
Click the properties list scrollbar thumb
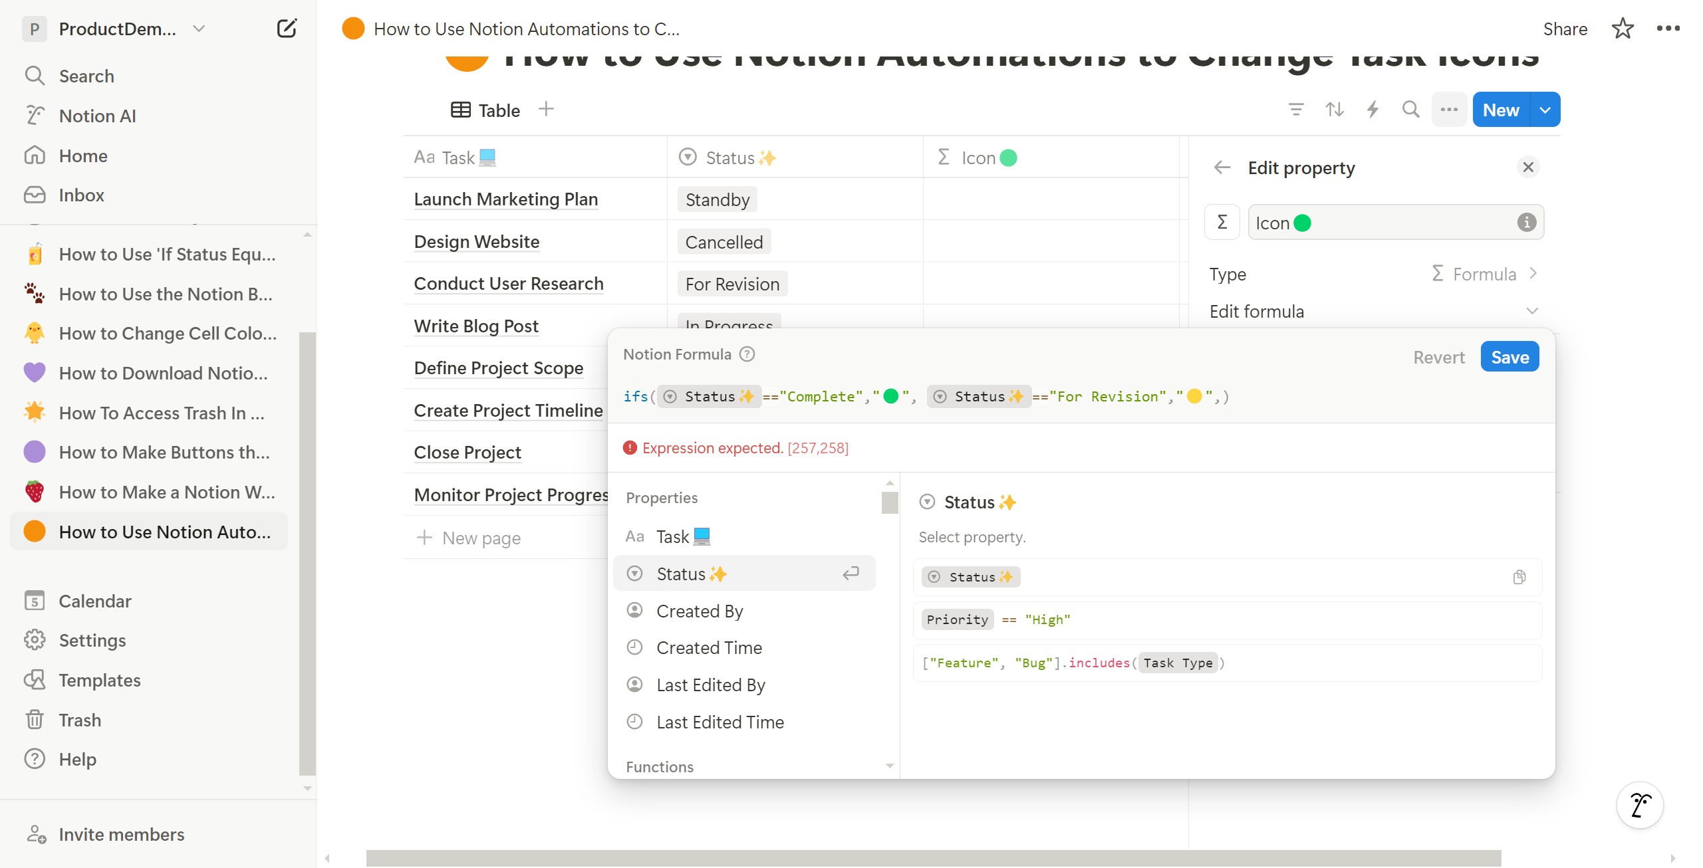tap(890, 502)
